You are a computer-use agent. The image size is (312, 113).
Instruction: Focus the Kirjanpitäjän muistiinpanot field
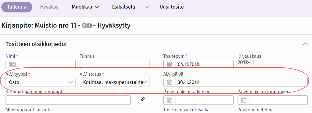tap(68, 100)
